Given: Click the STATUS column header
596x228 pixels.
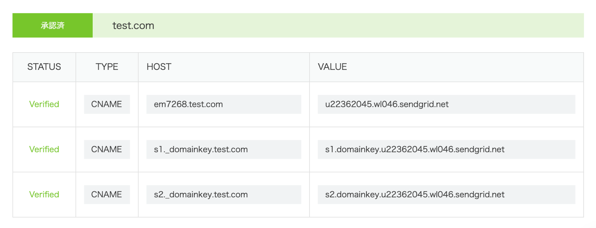Looking at the screenshot, I should (44, 67).
